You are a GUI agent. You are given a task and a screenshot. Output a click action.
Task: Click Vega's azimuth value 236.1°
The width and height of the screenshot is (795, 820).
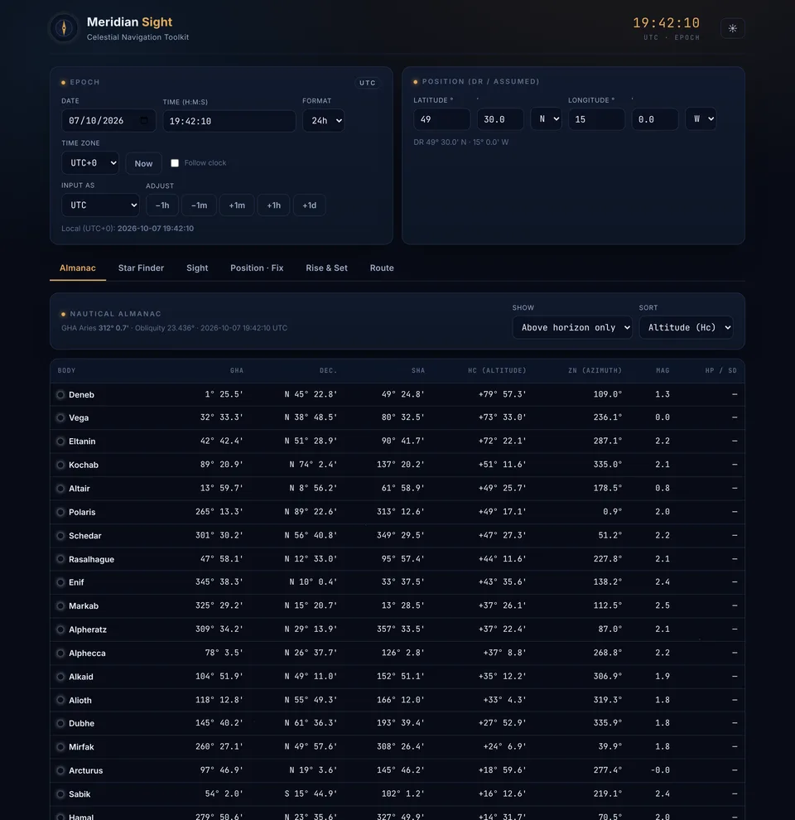tap(608, 417)
